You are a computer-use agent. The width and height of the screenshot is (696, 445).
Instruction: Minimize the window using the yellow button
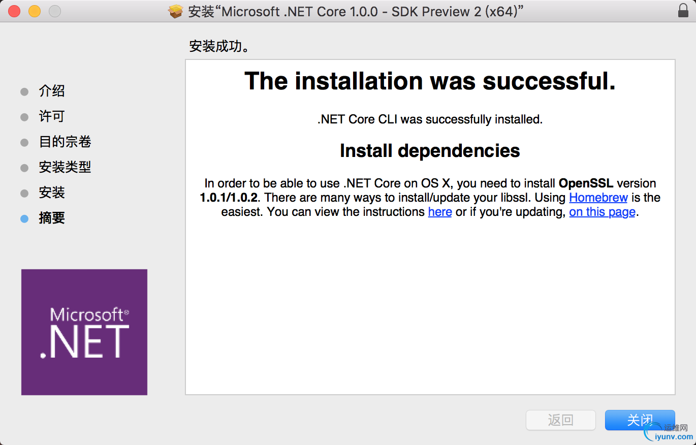pyautogui.click(x=35, y=11)
